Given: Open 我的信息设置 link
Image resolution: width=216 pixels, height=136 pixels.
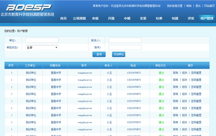Looking at the screenshot, I should (174, 6).
